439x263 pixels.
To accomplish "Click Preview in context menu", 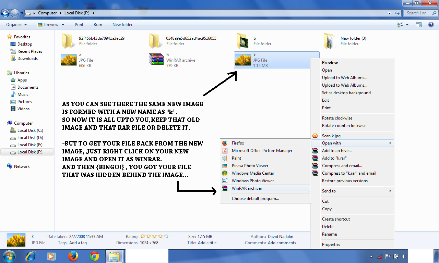I will (353, 63).
